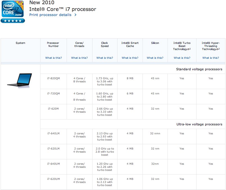Select processor number i7-640UM
Image resolution: width=226 pixels, height=190 pixels.
53,164
